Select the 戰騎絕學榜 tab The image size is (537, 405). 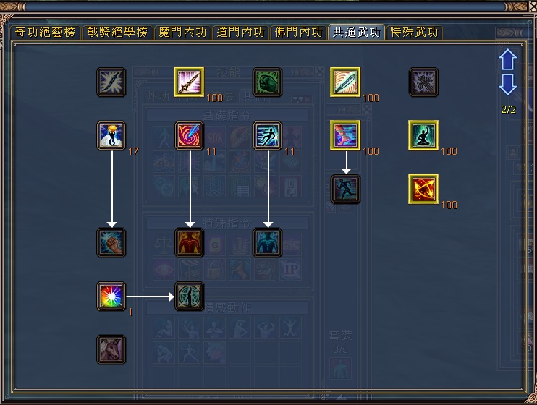tap(117, 32)
